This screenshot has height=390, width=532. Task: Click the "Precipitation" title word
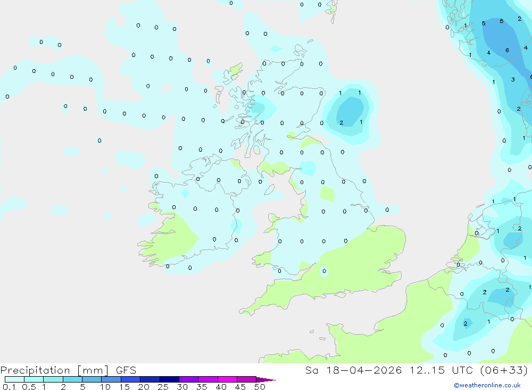35,370
